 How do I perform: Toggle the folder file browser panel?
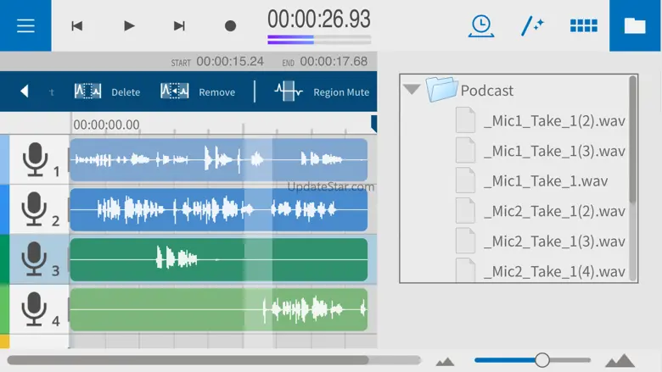pos(635,25)
